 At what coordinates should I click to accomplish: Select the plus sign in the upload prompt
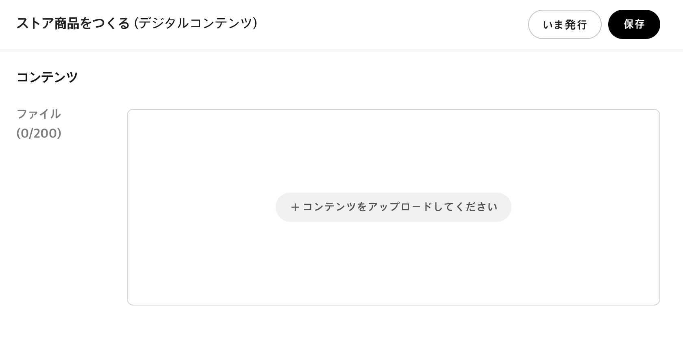294,207
